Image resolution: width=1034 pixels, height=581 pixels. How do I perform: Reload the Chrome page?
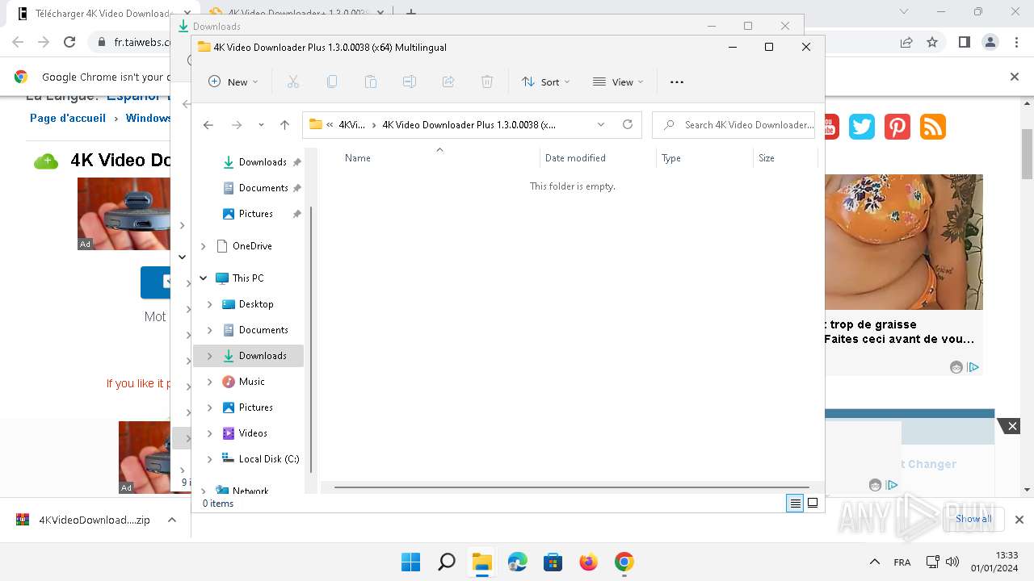(69, 42)
